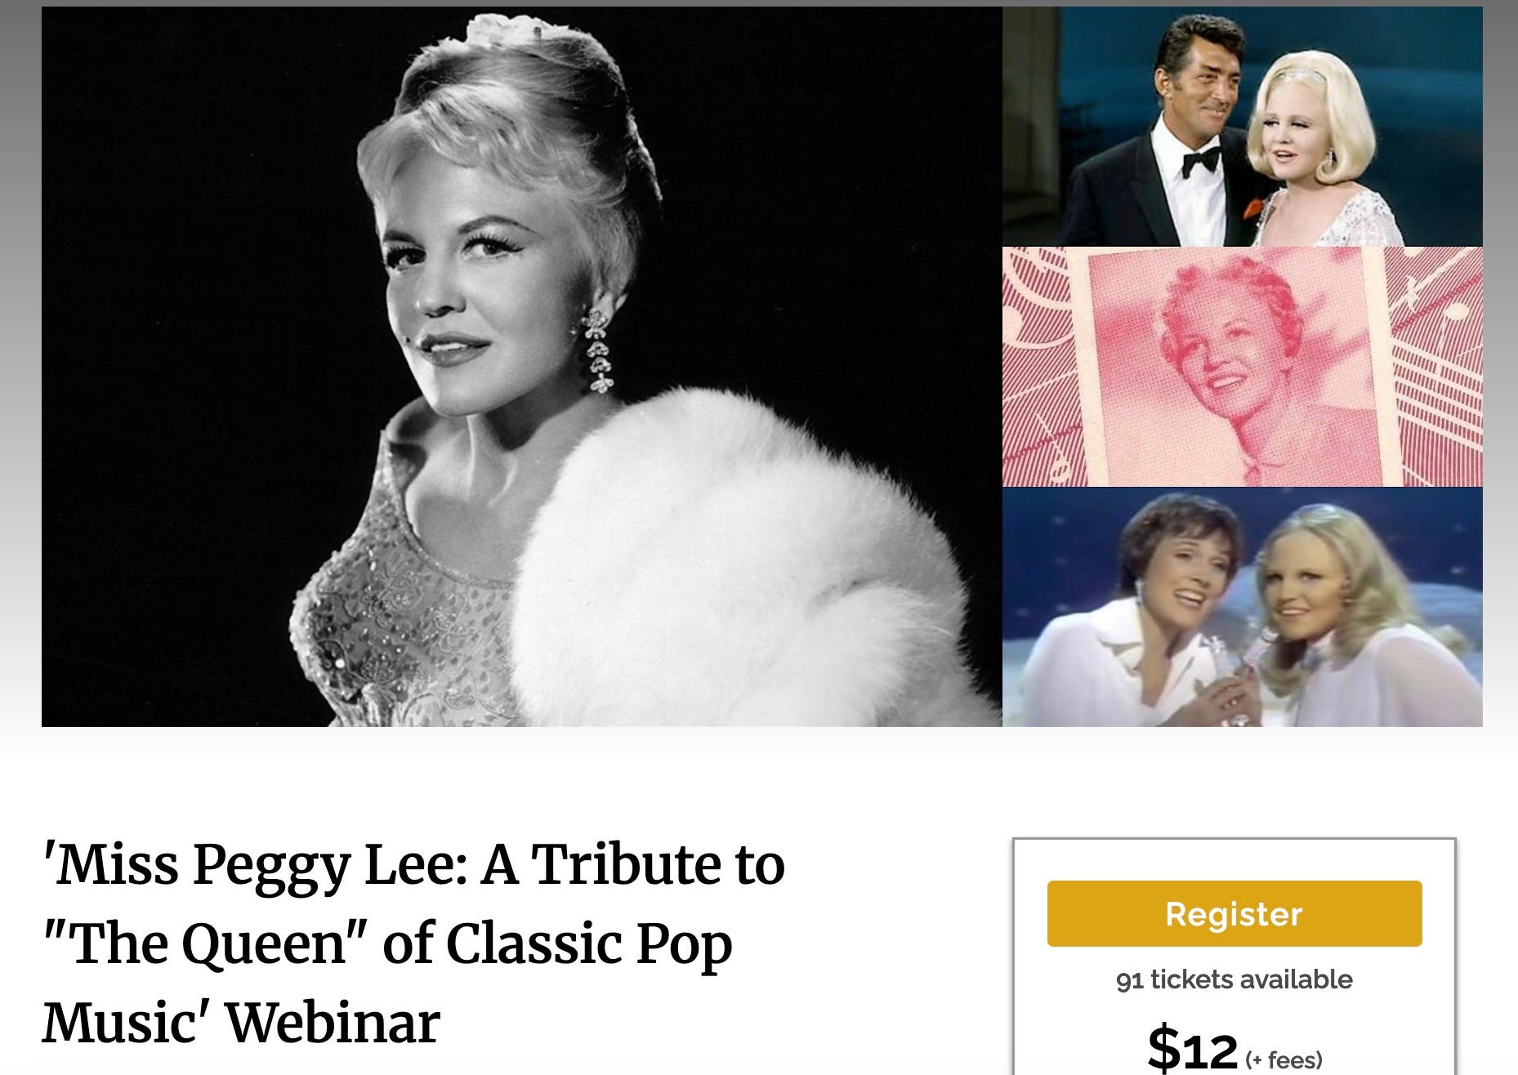
Task: Open the pink postage stamp image
Action: (x=1242, y=367)
